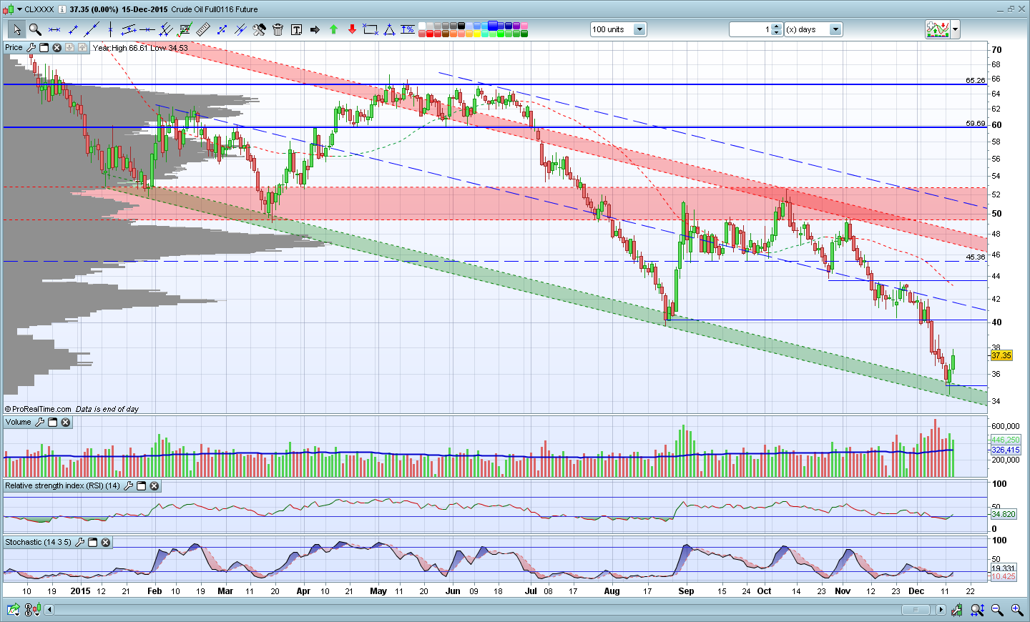Select the Andrews pitchfork tool
Image resolution: width=1030 pixels, height=622 pixels.
[166, 29]
